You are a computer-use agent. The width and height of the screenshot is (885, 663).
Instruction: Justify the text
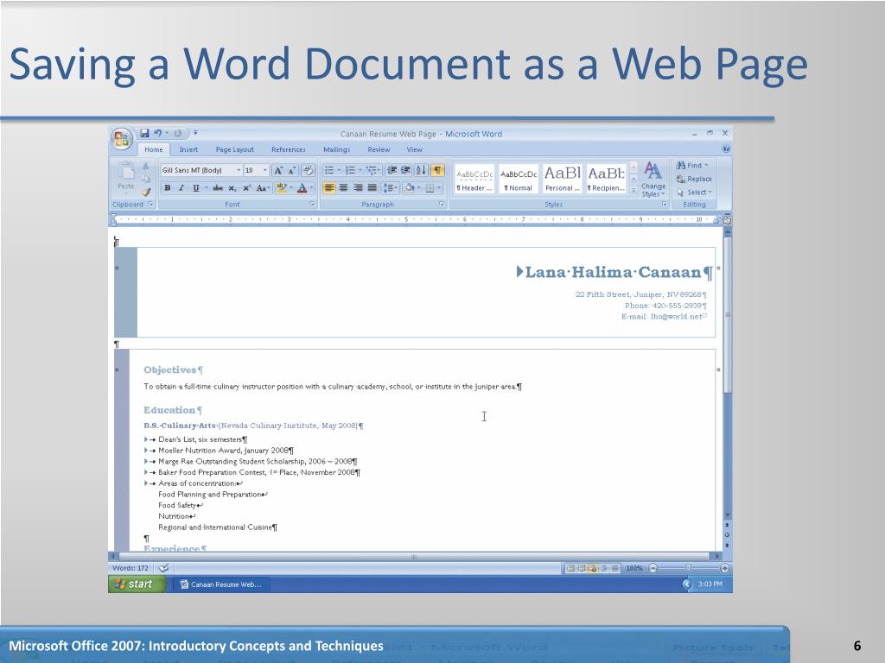(x=372, y=187)
